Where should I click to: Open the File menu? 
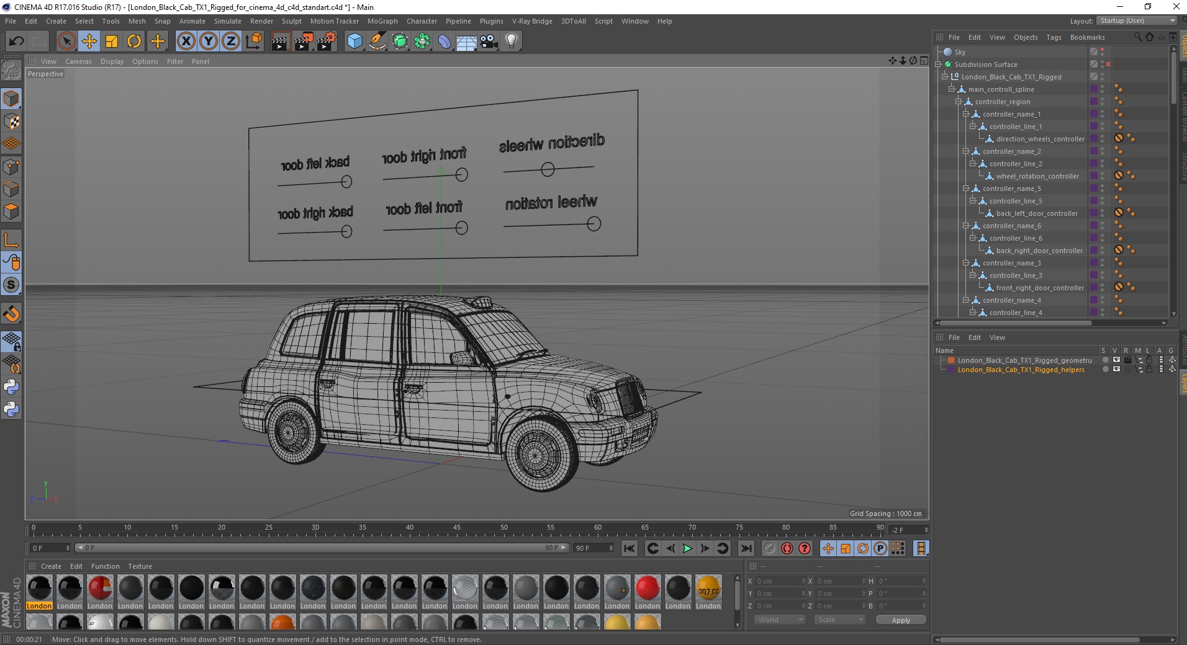[11, 21]
